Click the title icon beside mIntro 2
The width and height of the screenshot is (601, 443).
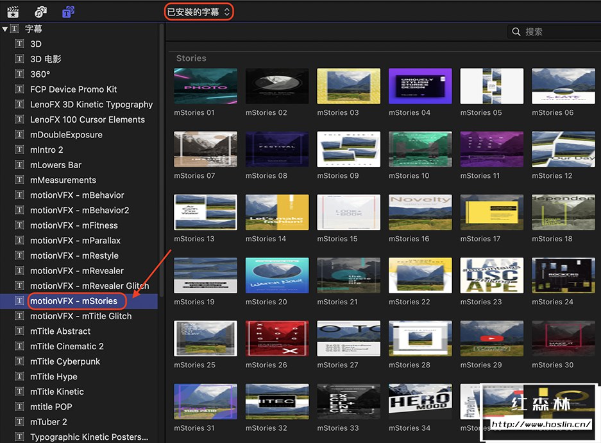coord(19,150)
